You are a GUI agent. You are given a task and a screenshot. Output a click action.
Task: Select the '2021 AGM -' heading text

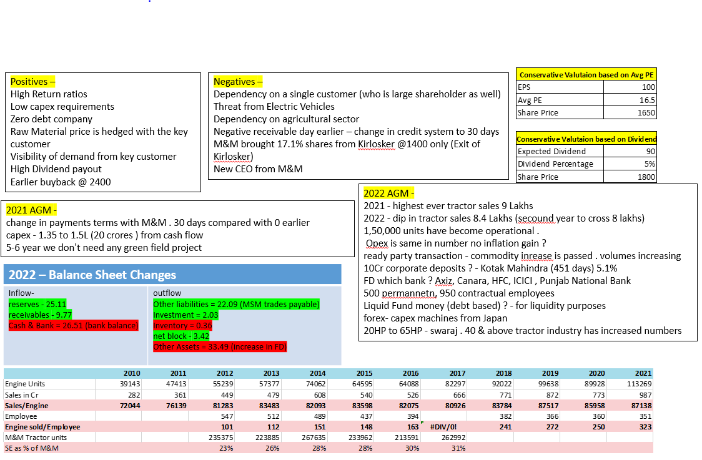pyautogui.click(x=31, y=210)
